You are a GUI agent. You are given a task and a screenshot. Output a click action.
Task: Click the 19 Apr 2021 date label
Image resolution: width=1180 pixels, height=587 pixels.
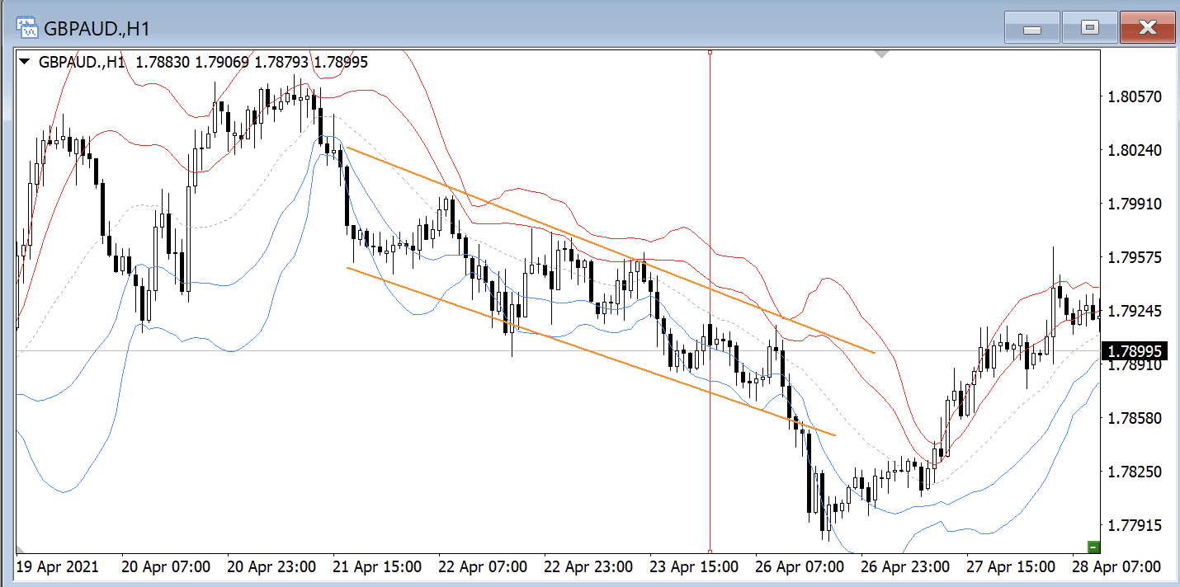(x=58, y=567)
